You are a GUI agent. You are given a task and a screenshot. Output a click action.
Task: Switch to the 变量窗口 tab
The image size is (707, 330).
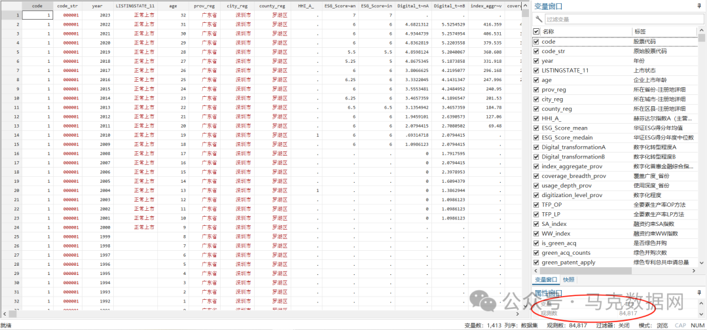coord(546,280)
